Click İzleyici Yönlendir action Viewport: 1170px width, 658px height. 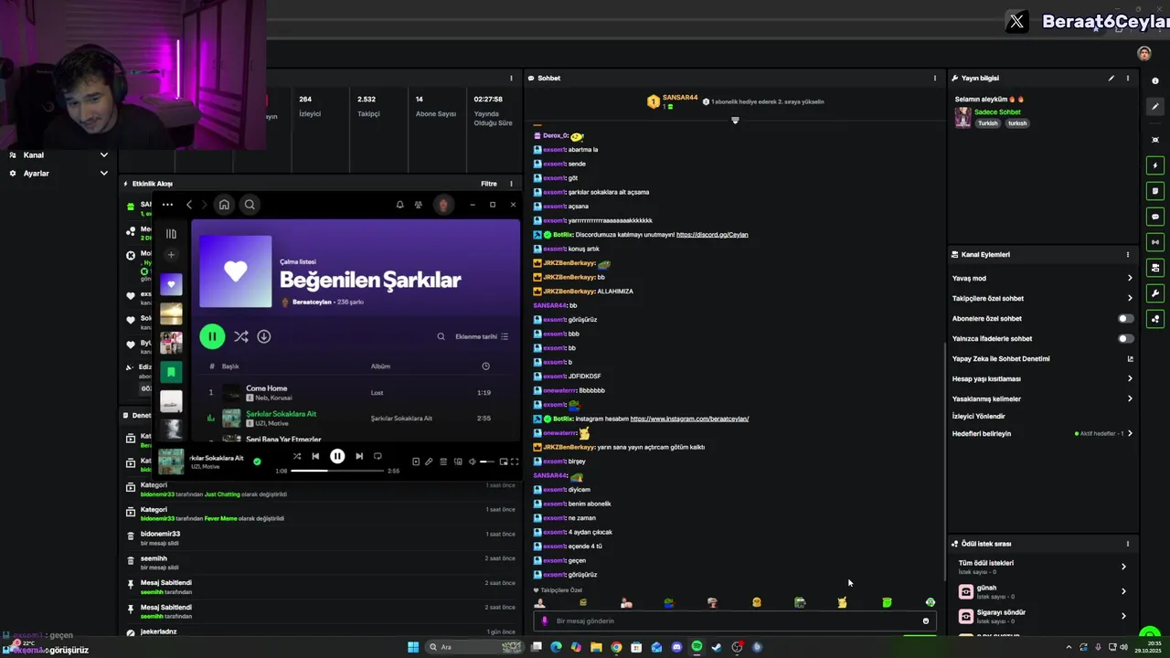979,416
